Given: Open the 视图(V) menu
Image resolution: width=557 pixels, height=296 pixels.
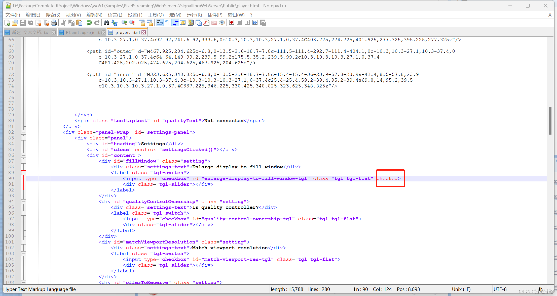Looking at the screenshot, I should coord(73,15).
